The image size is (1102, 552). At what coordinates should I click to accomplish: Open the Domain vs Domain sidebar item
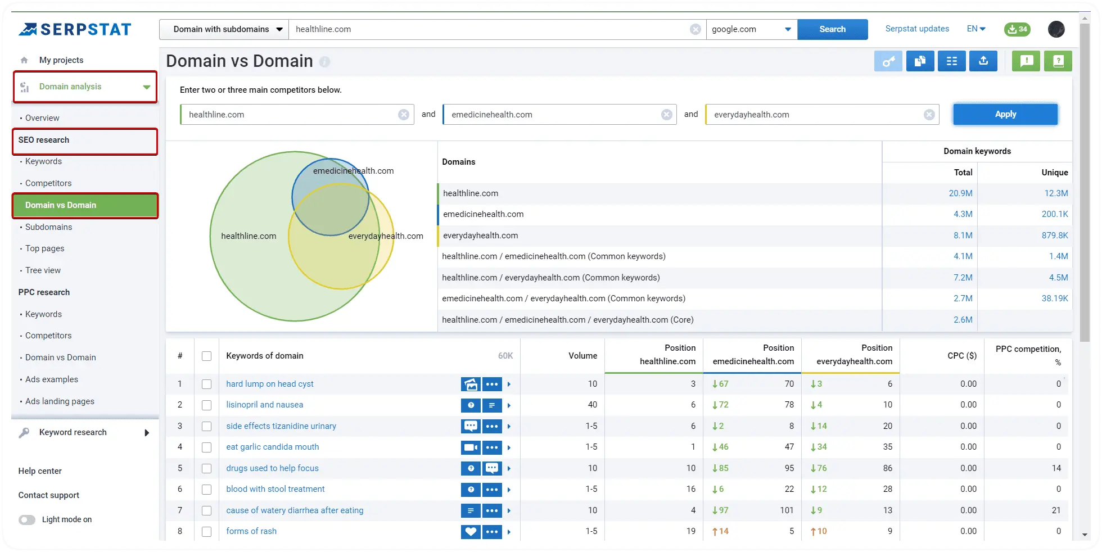(x=60, y=205)
